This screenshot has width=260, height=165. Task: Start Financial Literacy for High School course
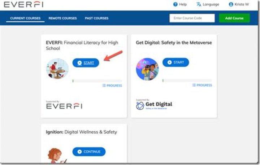[x=86, y=63]
